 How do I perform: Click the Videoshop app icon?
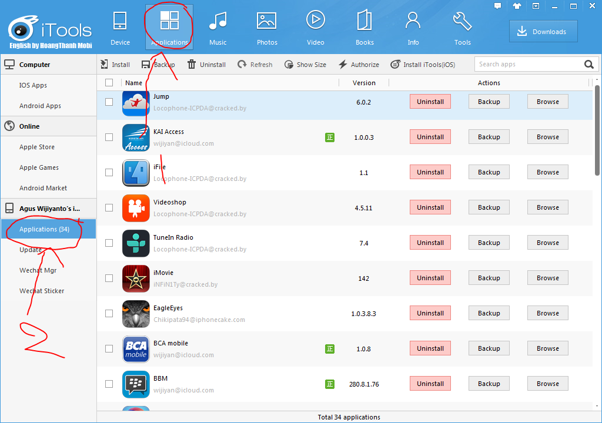136,208
